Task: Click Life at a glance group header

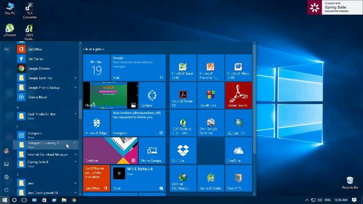Action: coord(94,49)
